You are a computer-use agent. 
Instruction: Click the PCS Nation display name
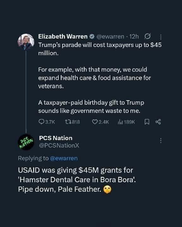[x=56, y=138]
